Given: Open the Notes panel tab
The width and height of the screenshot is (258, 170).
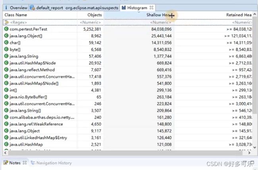Looking at the screenshot, I should pos(15,163).
